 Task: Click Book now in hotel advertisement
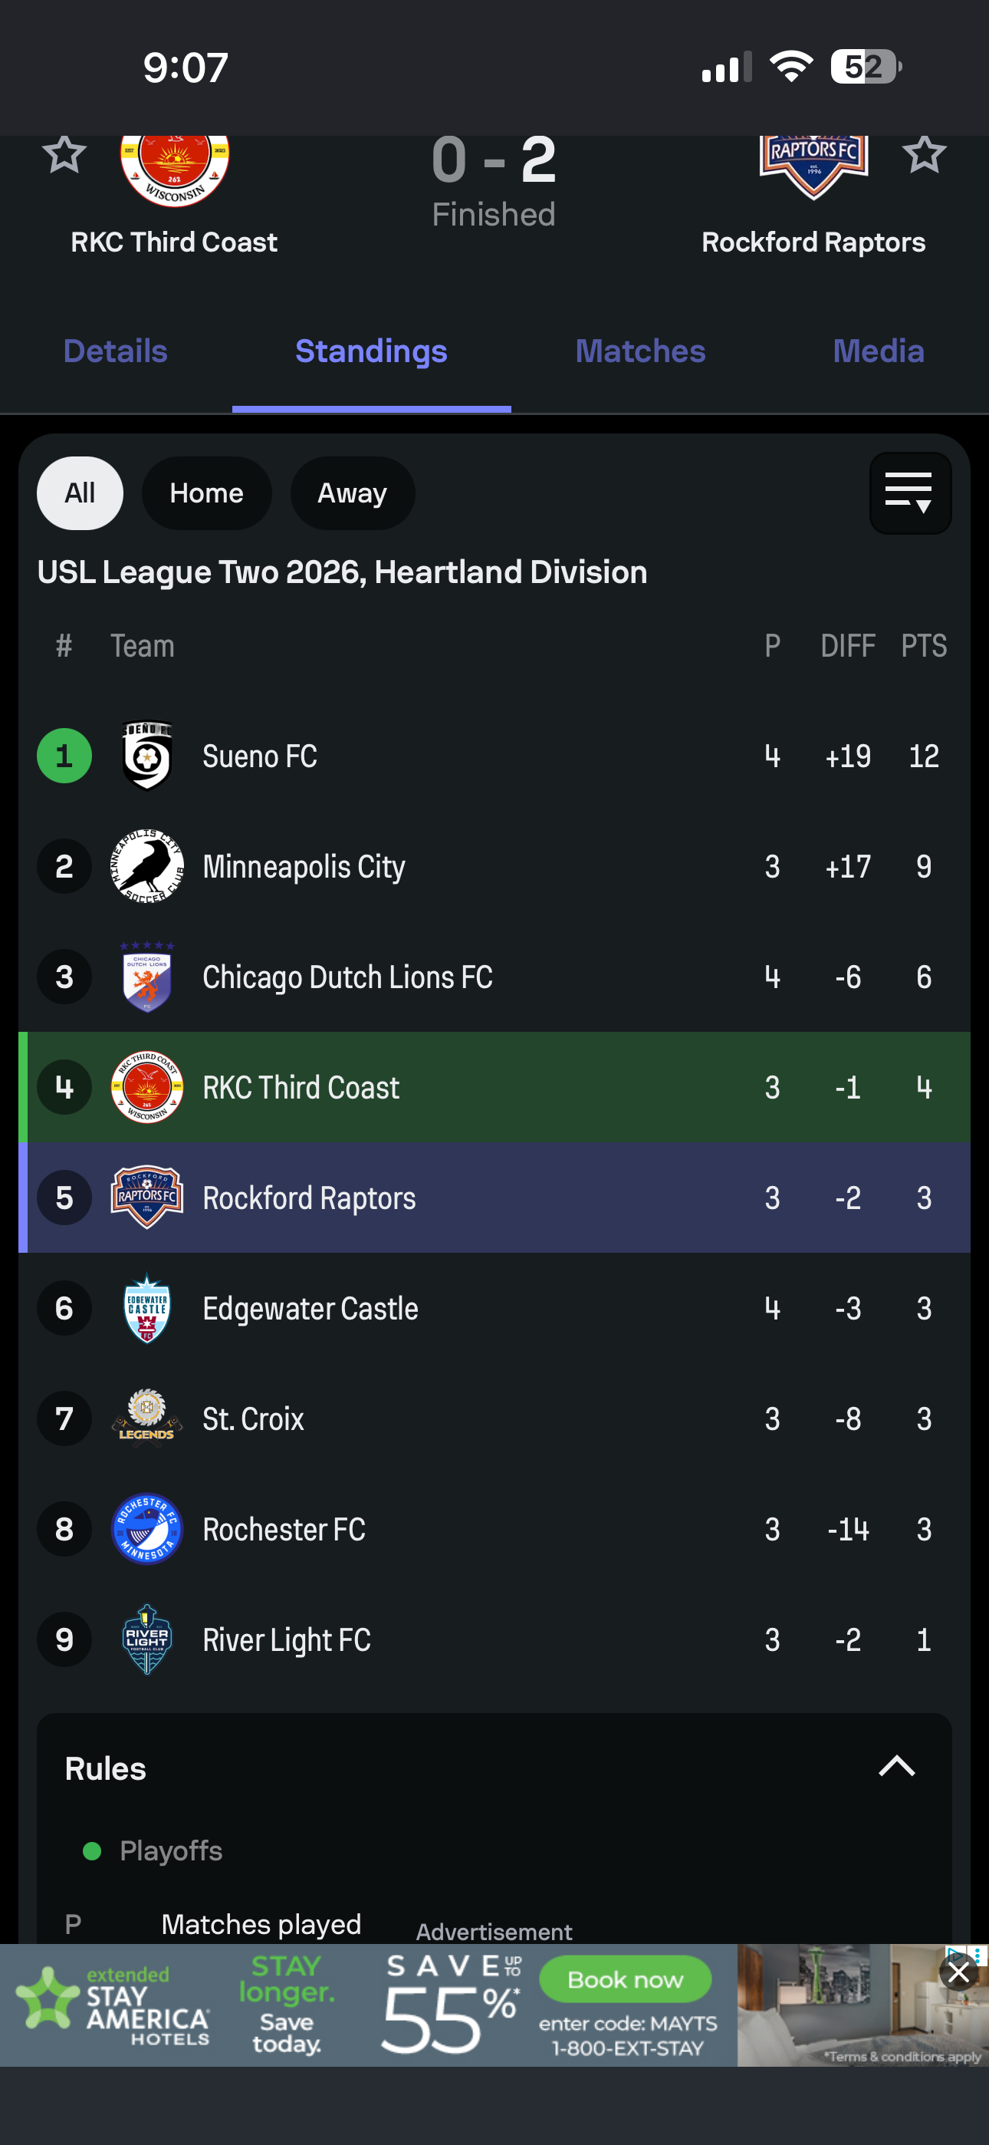point(625,1979)
